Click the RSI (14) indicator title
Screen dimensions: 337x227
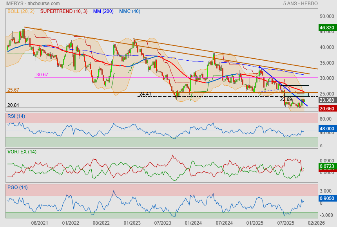pyautogui.click(x=16, y=116)
